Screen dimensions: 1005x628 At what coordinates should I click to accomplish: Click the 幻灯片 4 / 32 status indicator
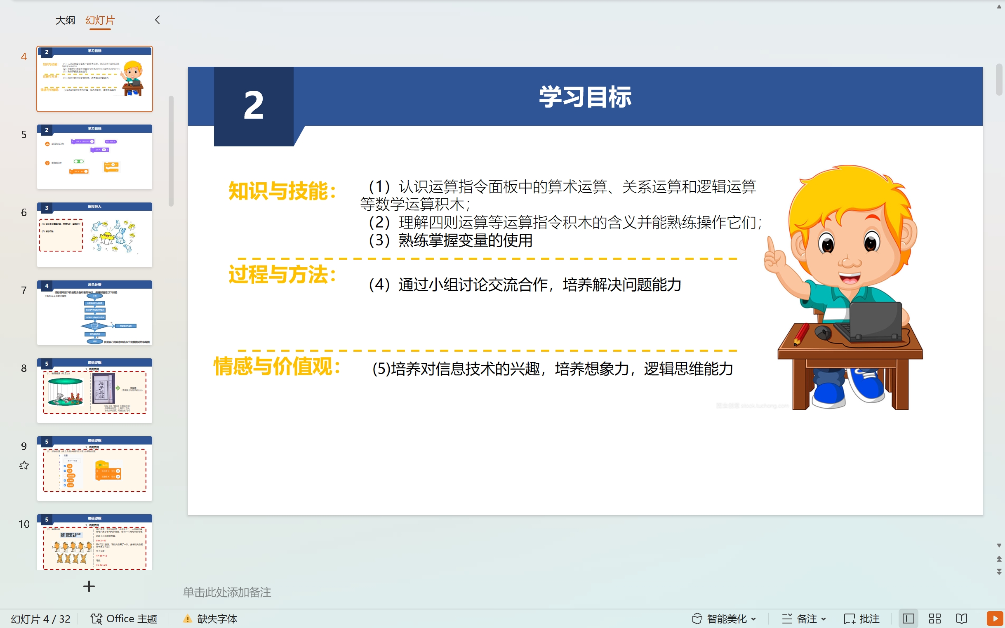[41, 619]
